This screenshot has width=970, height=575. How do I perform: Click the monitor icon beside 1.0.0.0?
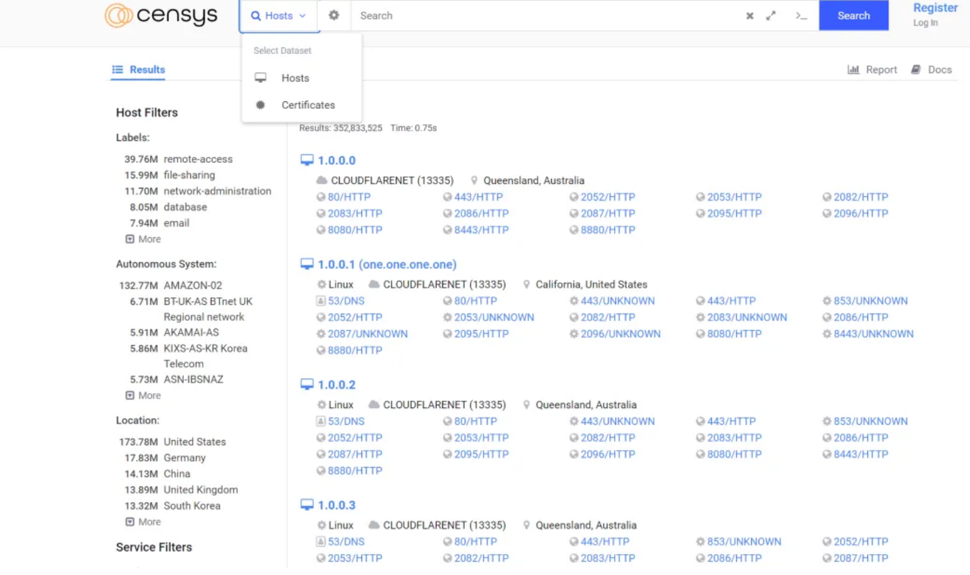[307, 160]
